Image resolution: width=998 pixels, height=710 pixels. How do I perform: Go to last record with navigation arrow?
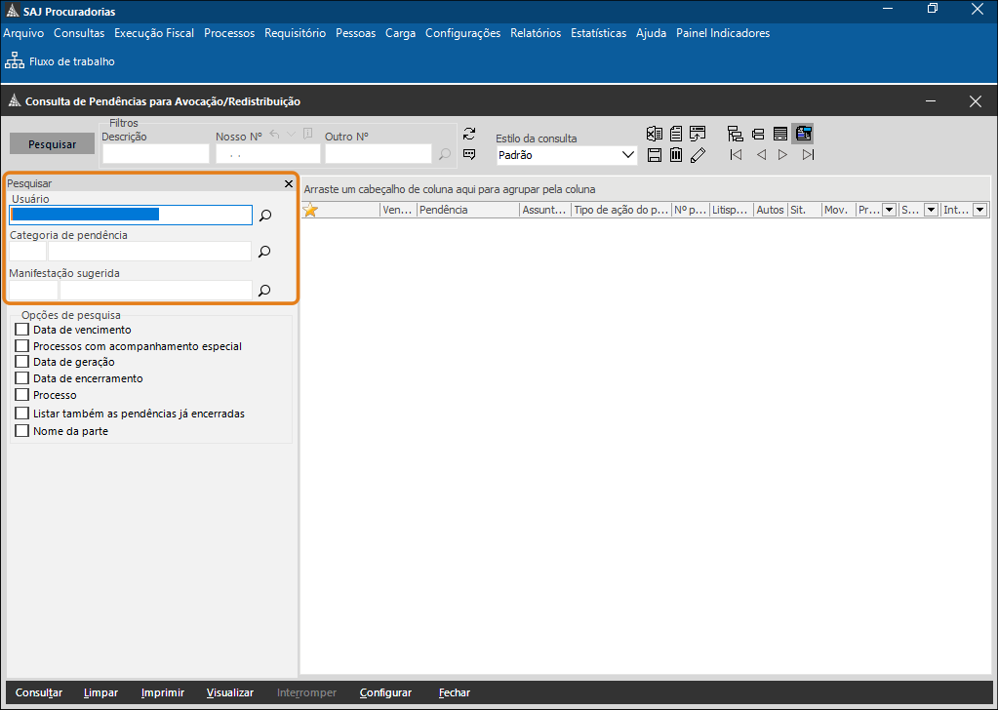click(808, 155)
